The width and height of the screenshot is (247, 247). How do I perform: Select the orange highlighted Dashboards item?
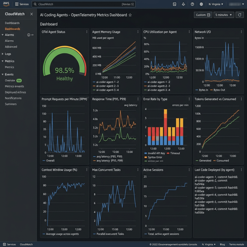(x=12, y=29)
